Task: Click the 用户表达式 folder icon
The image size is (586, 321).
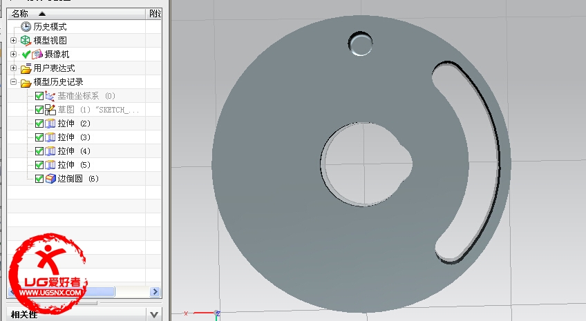Action: point(26,68)
